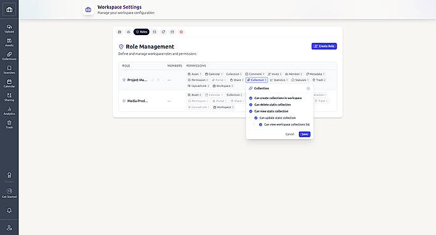Image resolution: width=436 pixels, height=235 pixels.
Task: Open the Member 2 permissions chip
Action: point(294,74)
